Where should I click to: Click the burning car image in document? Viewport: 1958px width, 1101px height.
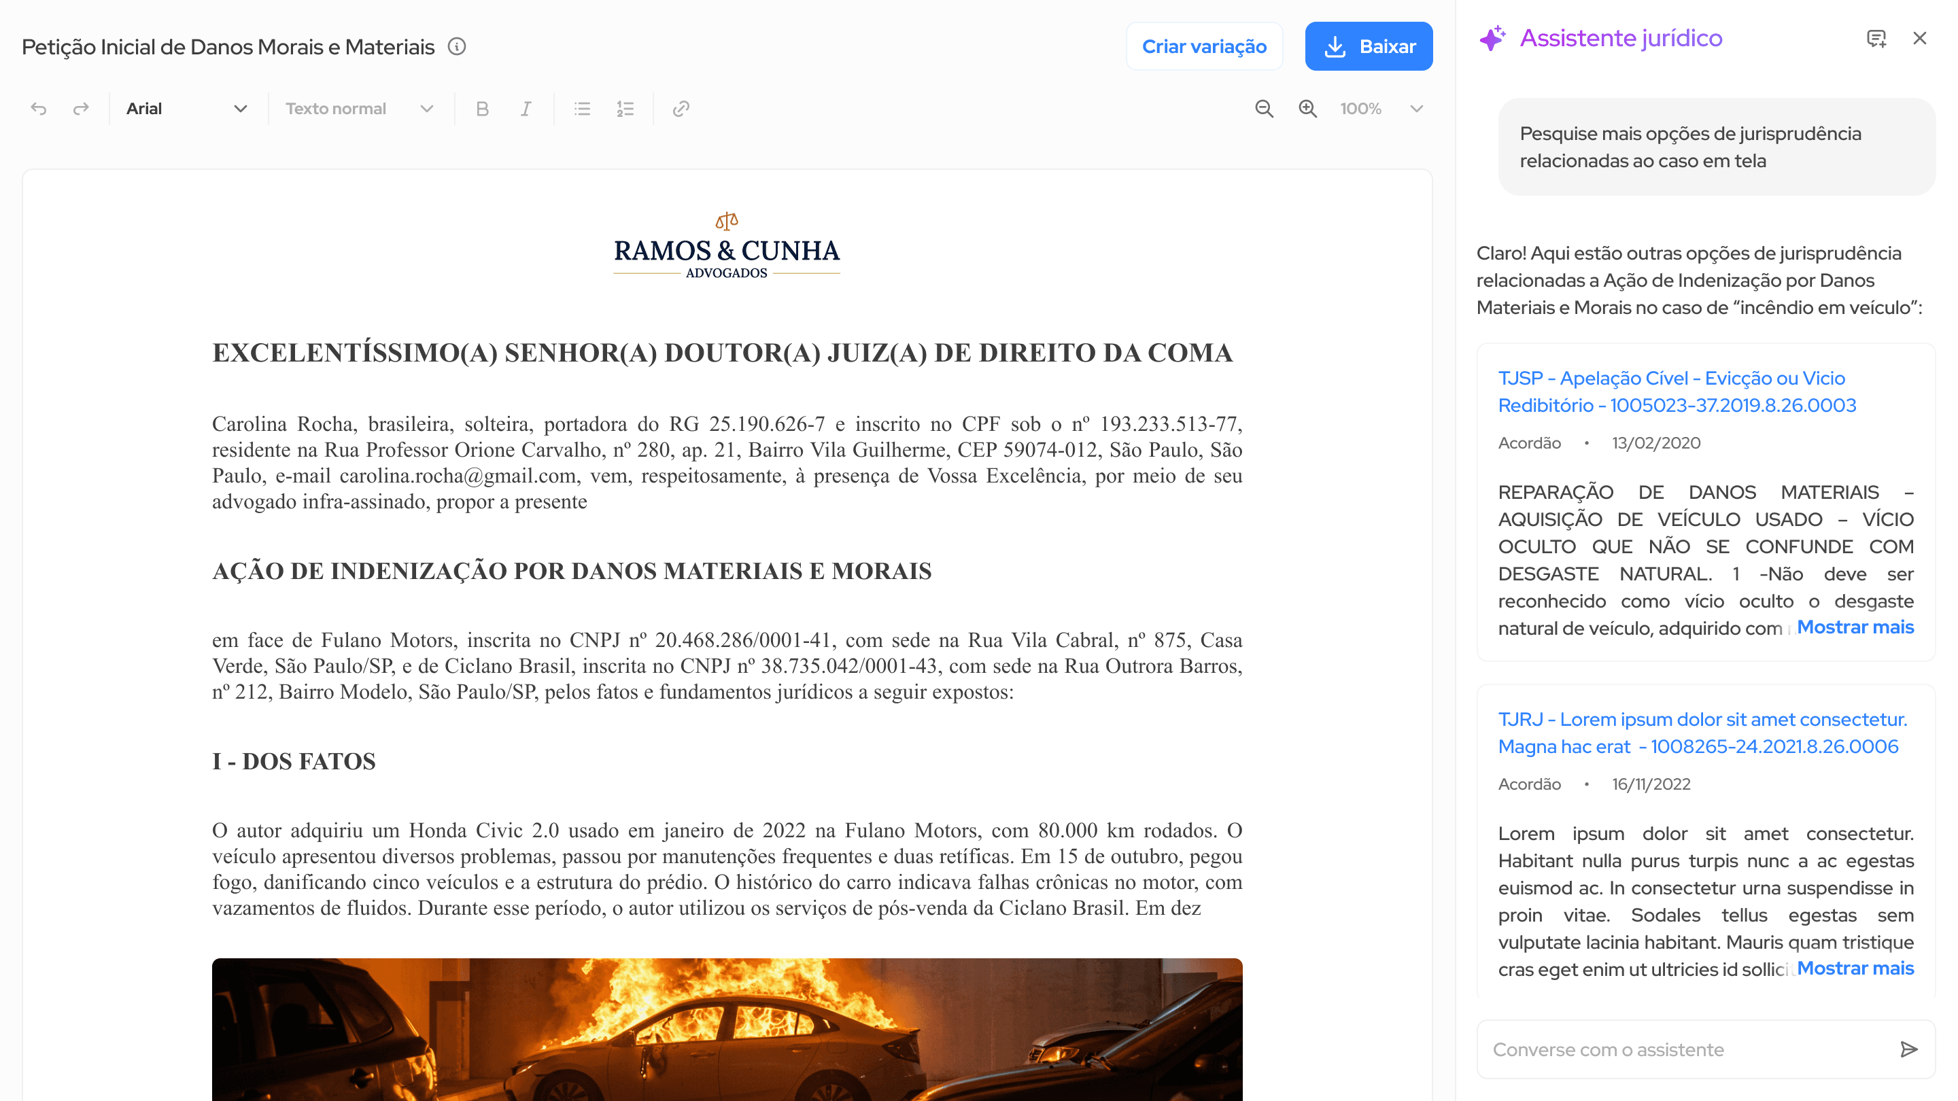[x=727, y=1029]
